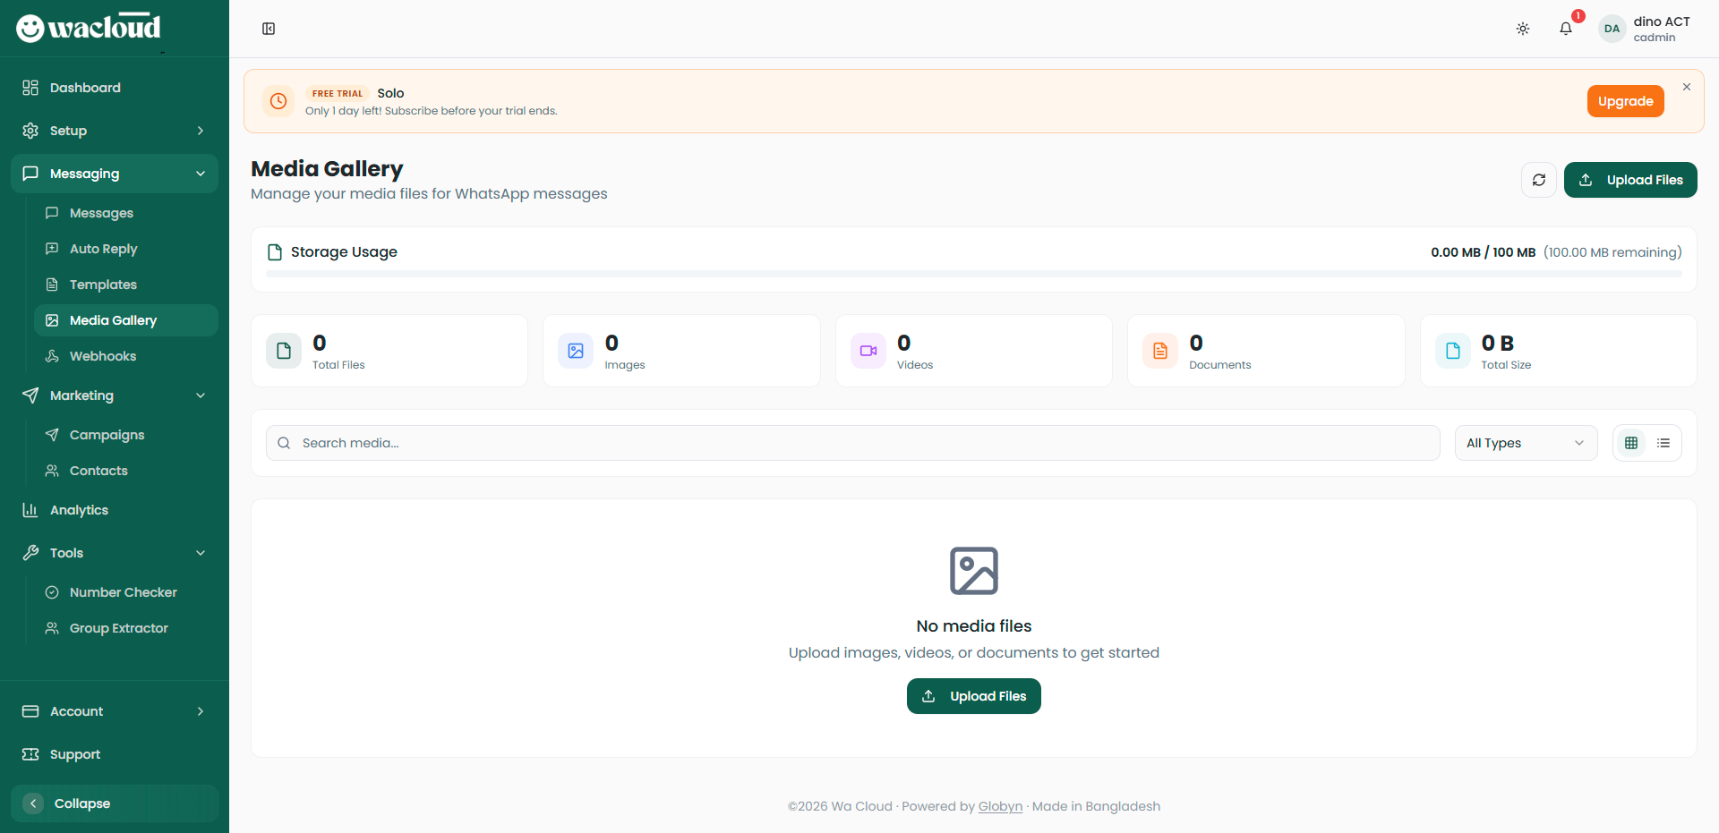Image resolution: width=1719 pixels, height=833 pixels.
Task: Click the Videos camera stat icon
Action: 868,351
